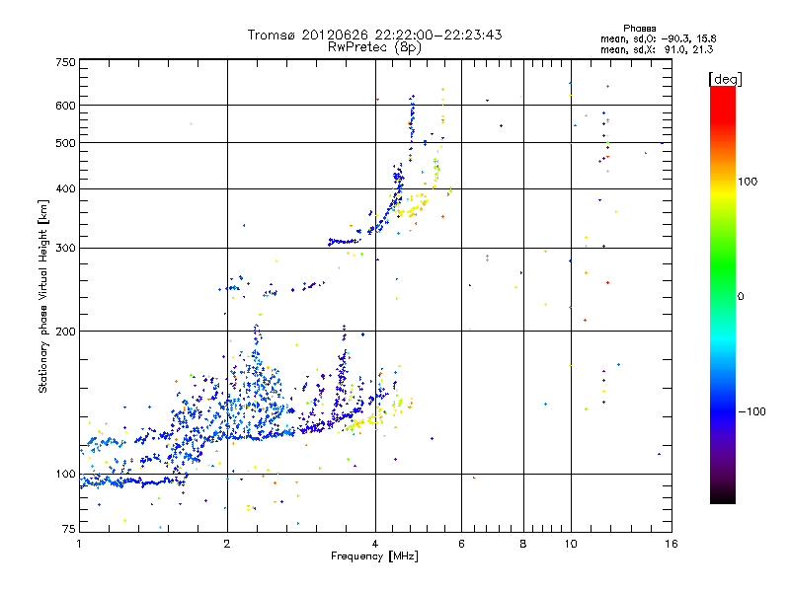Click the y-axis tick label '75'
The image size is (790, 592).
68,529
